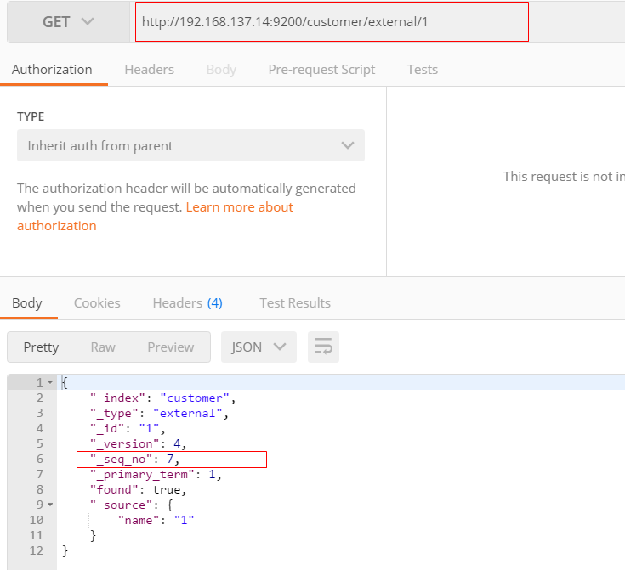This screenshot has height=570, width=625.
Task: Click the "_id": "1" line
Action: coord(128,429)
